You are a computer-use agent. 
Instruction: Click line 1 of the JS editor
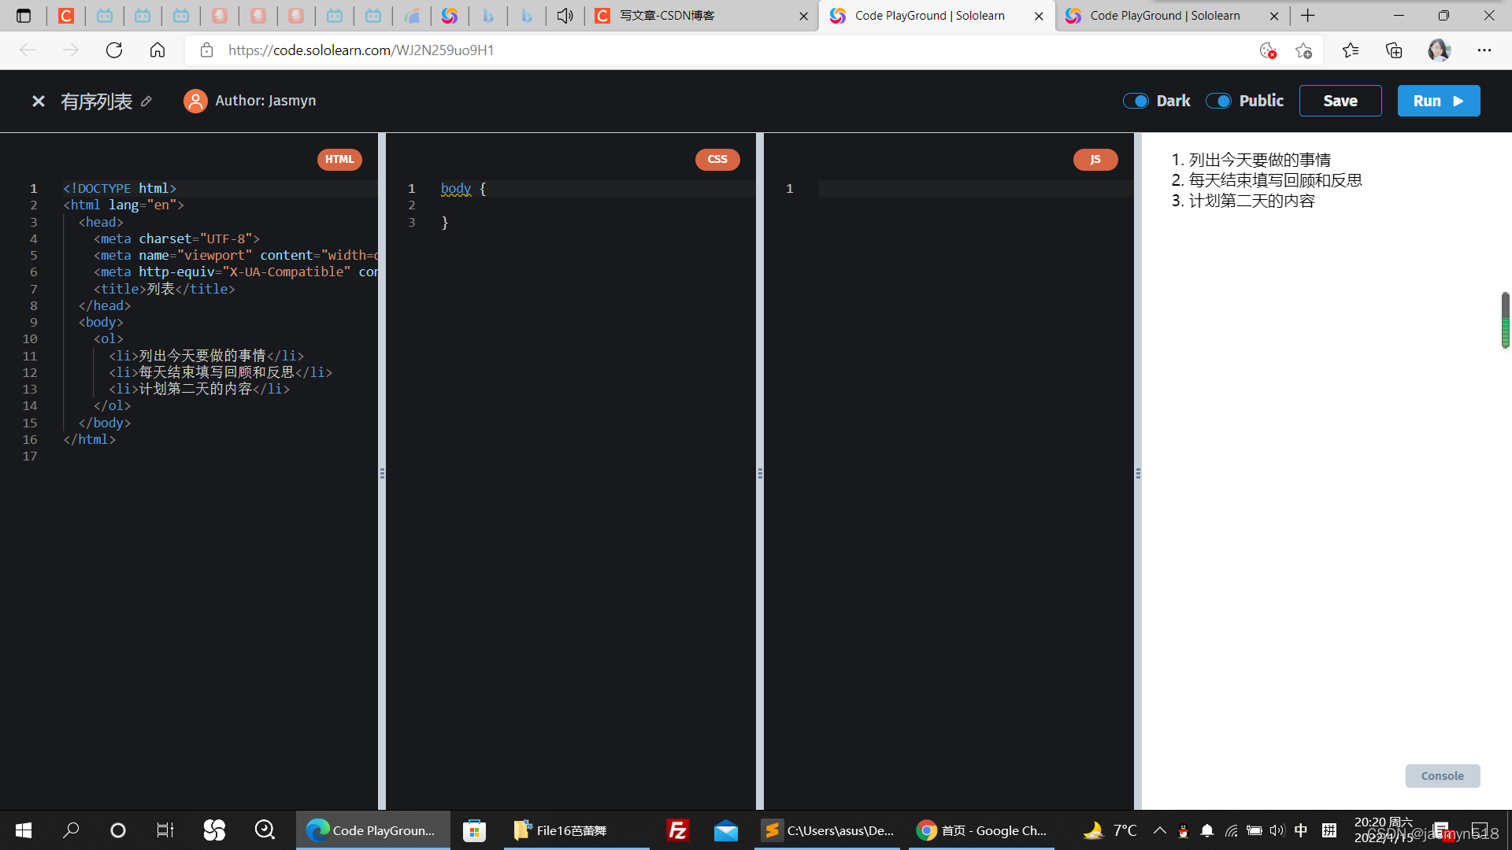975,189
